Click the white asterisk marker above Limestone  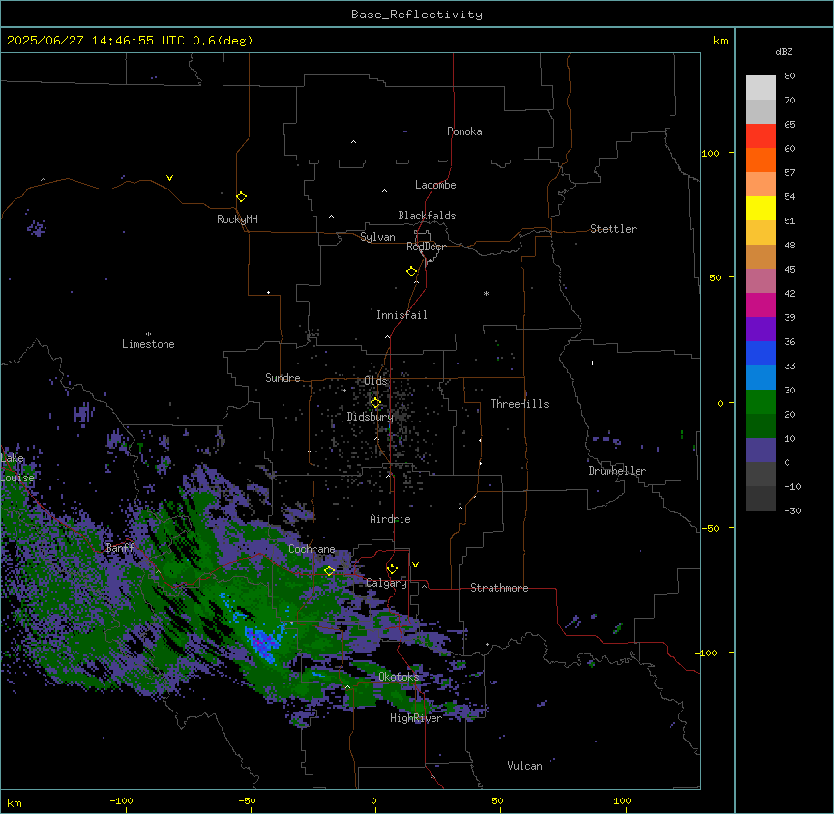pyautogui.click(x=148, y=334)
